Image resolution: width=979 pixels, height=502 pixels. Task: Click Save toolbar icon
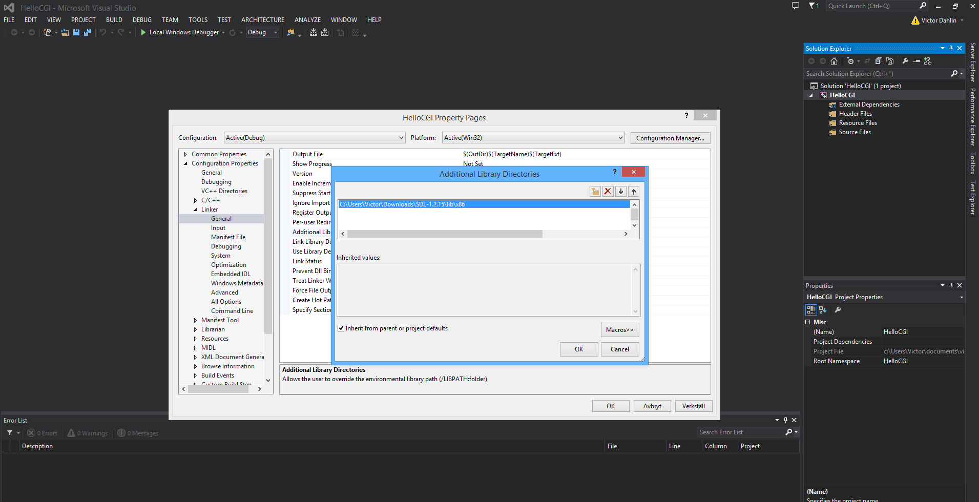76,32
